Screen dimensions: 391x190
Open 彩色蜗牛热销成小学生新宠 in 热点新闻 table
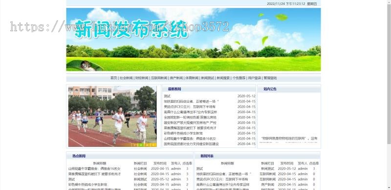[88, 185]
